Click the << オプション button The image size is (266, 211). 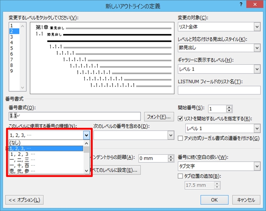pos(25,200)
